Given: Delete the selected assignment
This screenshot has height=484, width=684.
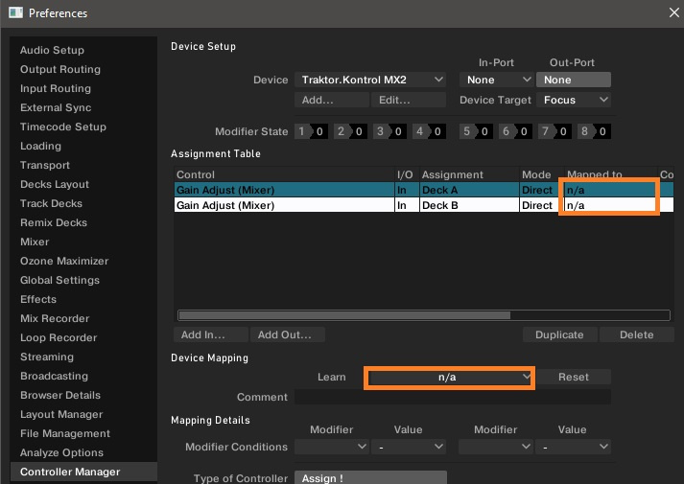Looking at the screenshot, I should point(636,335).
